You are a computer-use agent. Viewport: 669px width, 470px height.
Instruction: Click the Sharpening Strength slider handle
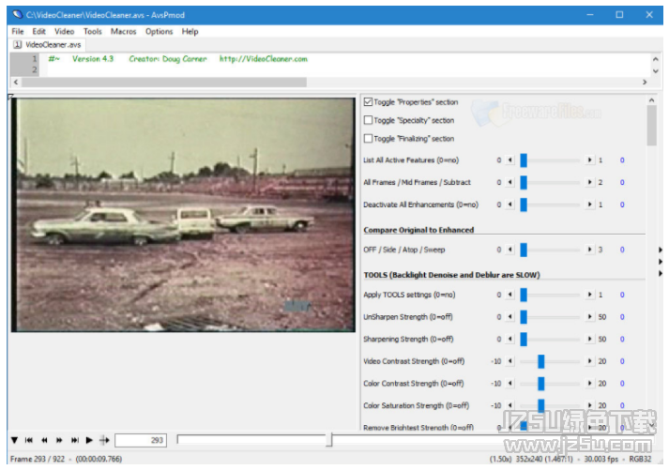pos(524,339)
